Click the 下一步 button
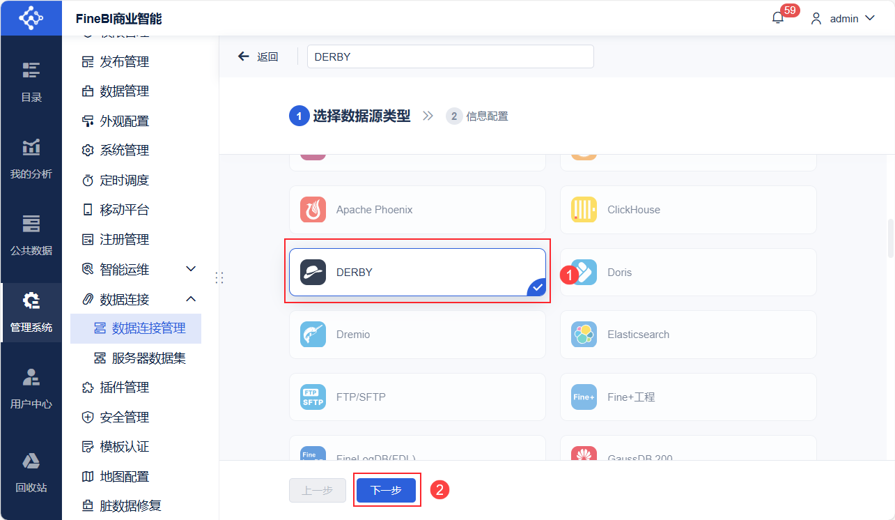Screen dimensions: 895x520 (x=386, y=491)
